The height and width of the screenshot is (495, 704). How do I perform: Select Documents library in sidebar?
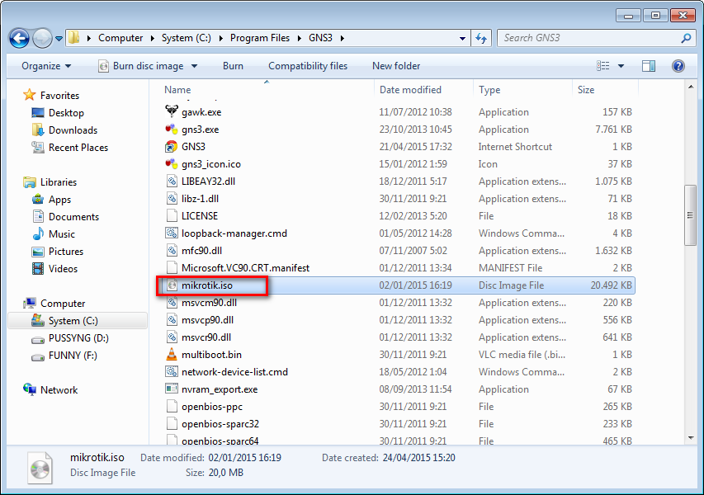coord(73,217)
